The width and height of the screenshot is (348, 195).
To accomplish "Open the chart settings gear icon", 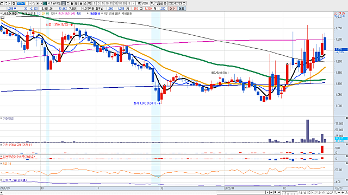I will click(x=165, y=4).
